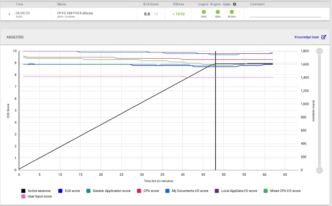Toggle the CPU score legend swatch
This screenshot has width=332, height=206.
(x=139, y=191)
